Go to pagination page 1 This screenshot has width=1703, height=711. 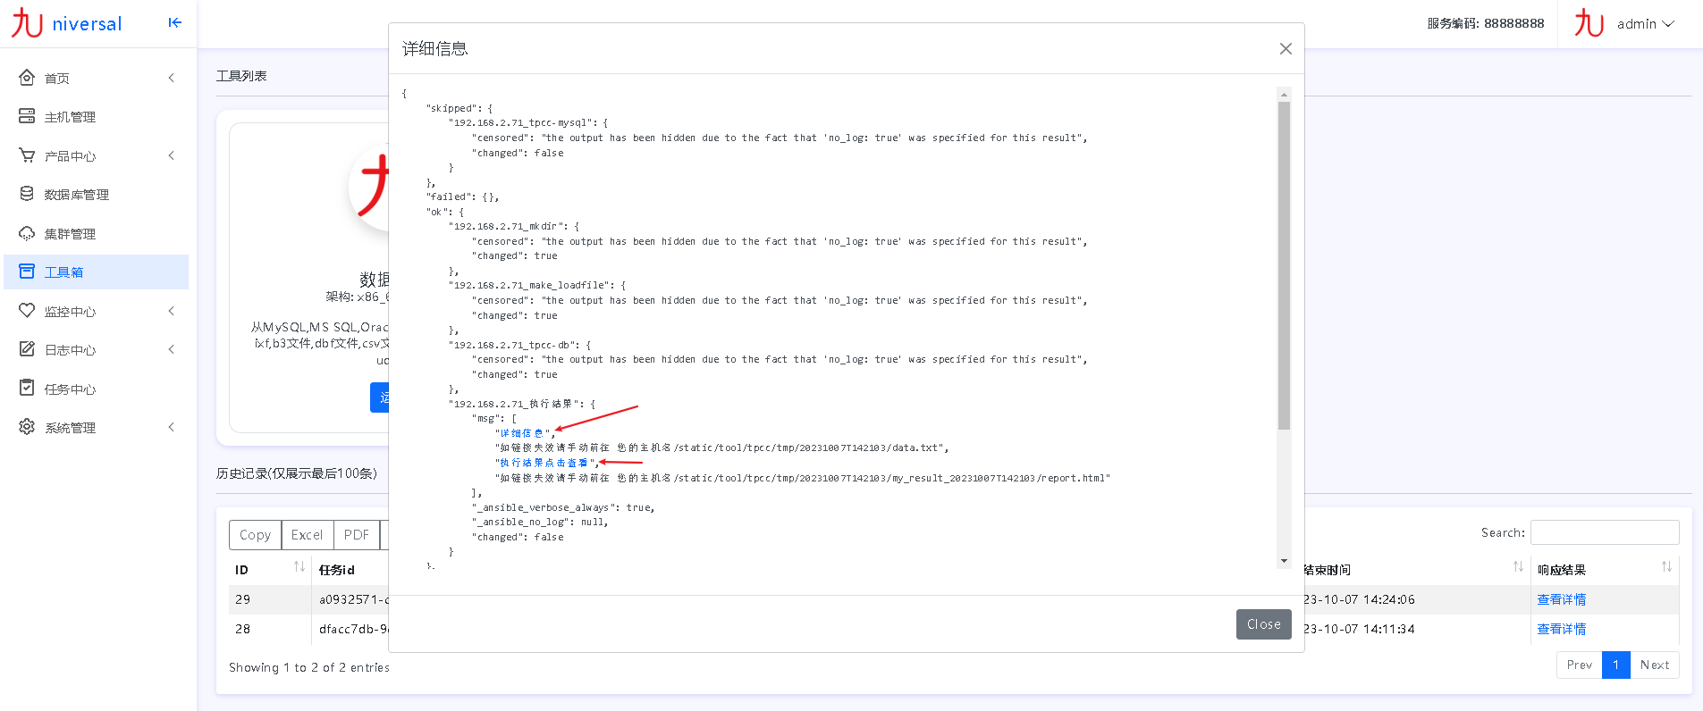(x=1615, y=665)
